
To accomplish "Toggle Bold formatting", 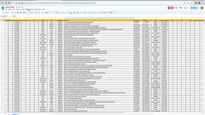I will tap(62, 13).
